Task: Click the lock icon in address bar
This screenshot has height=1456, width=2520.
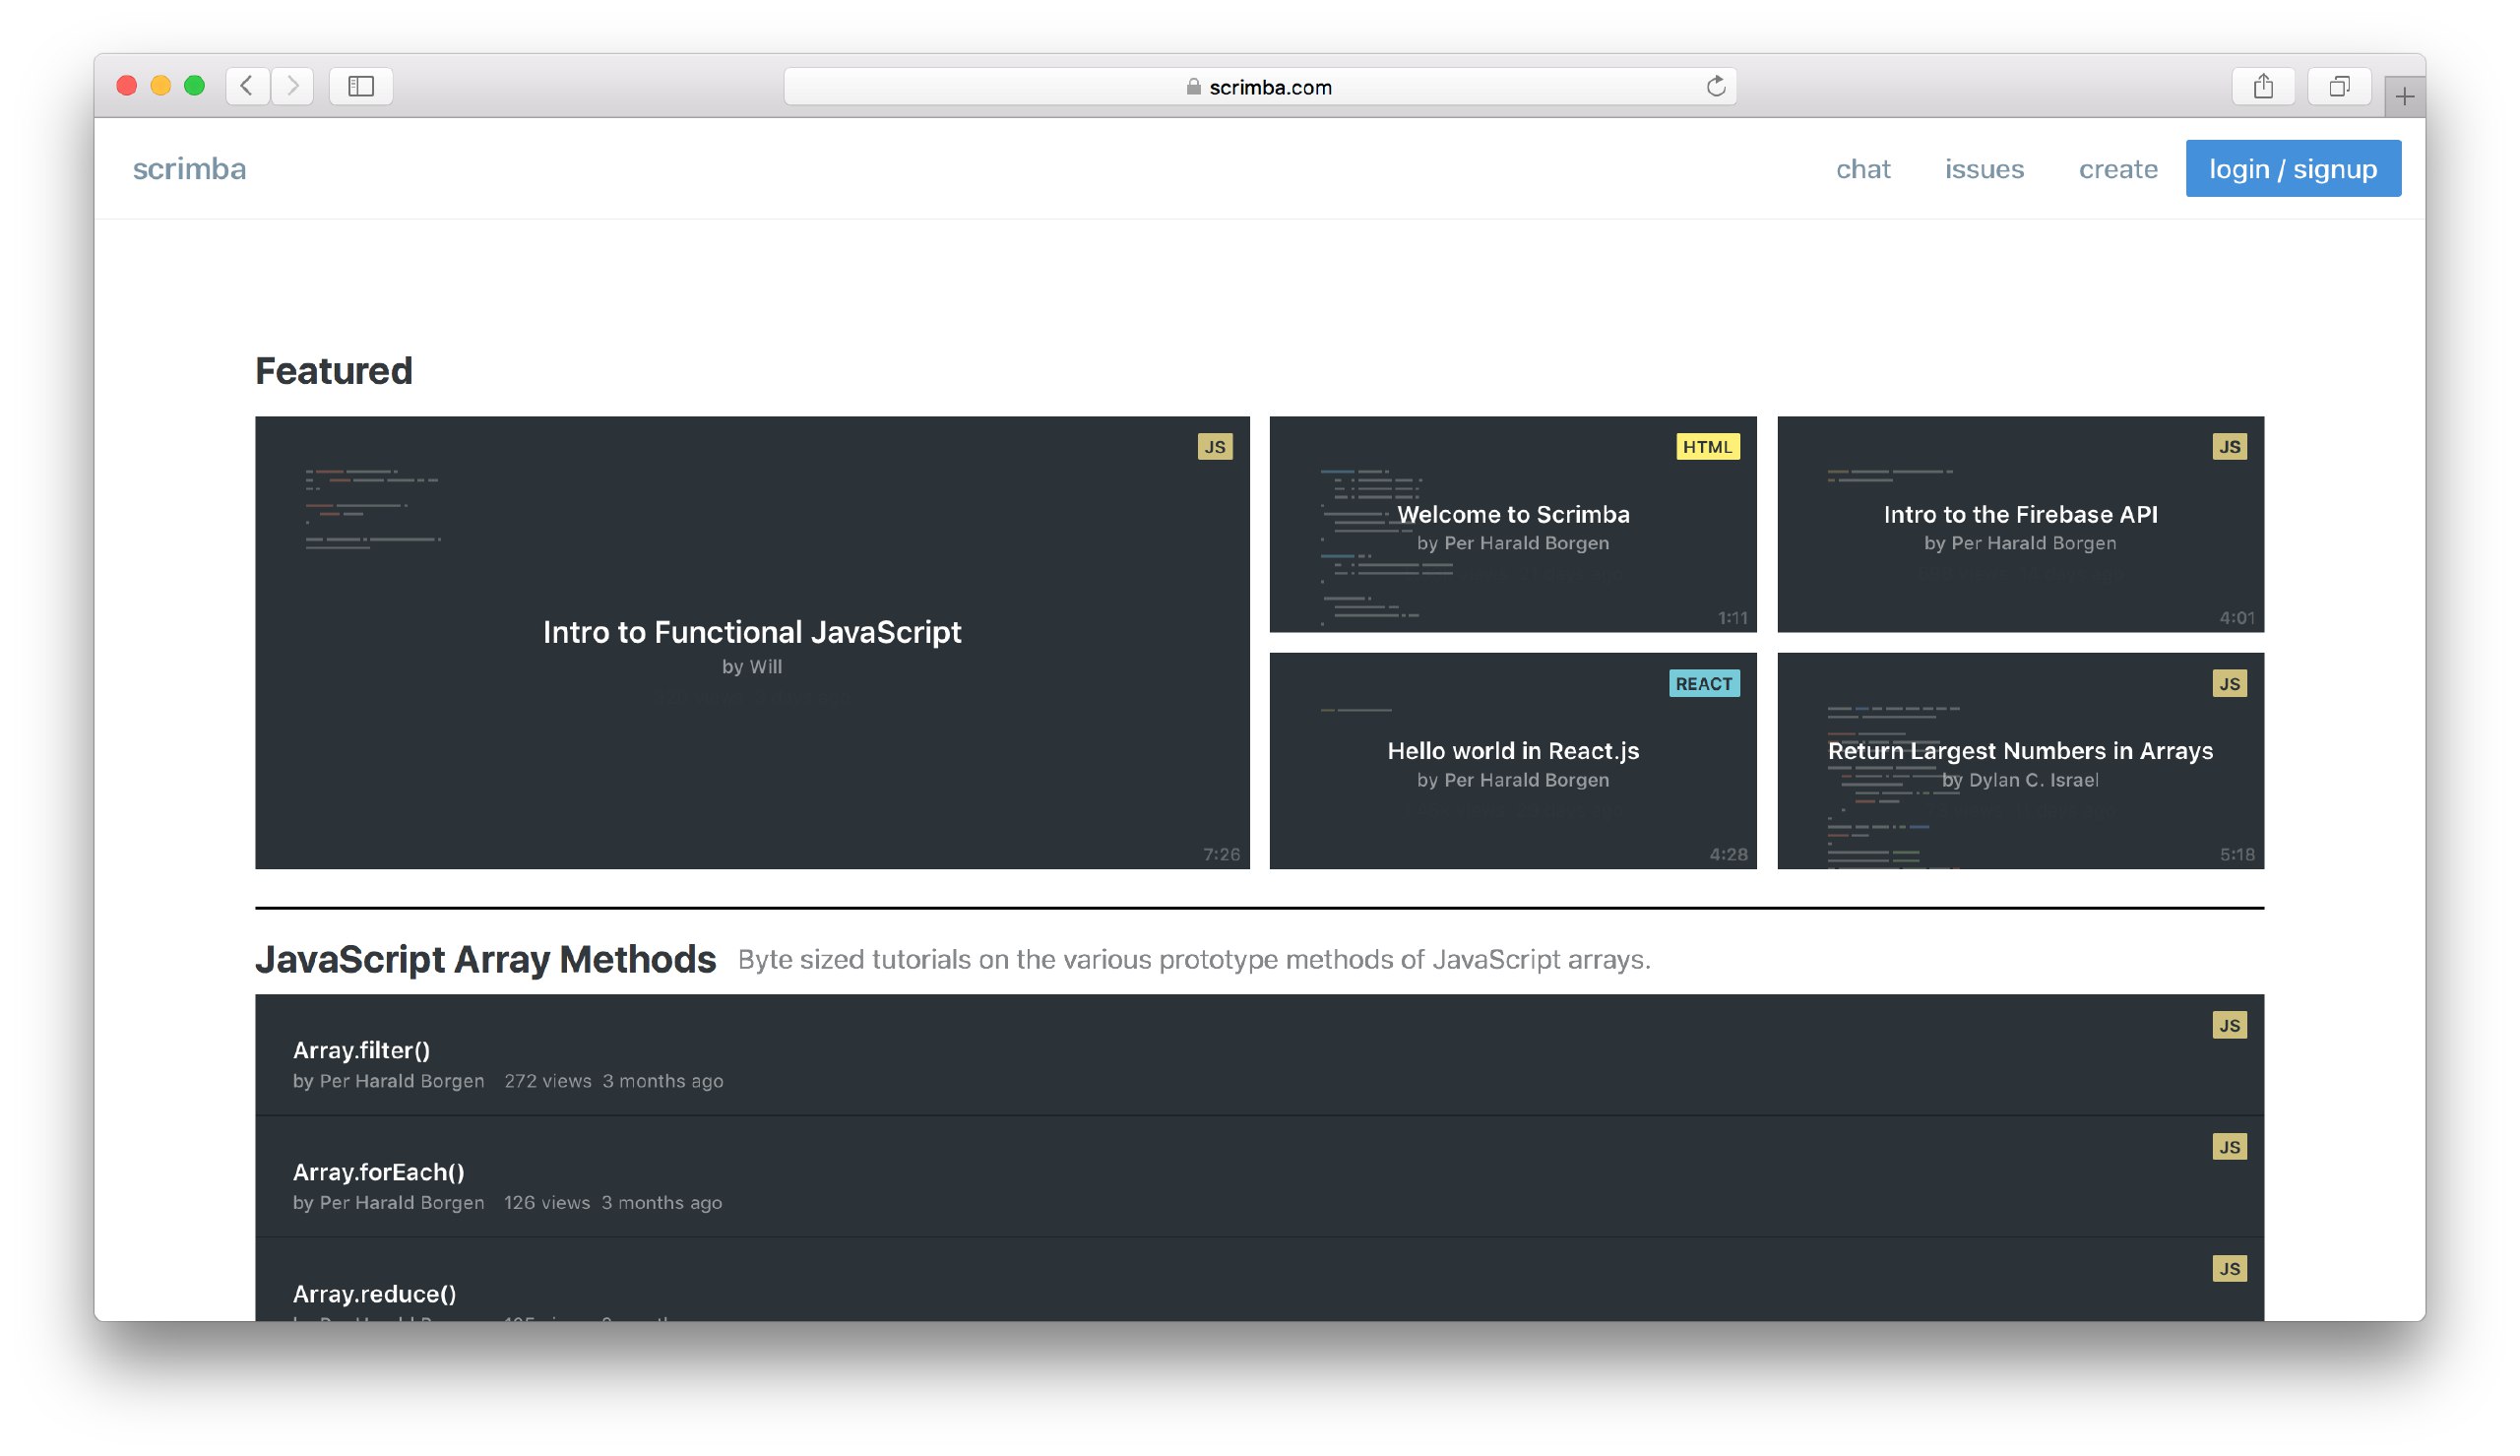Action: (x=1192, y=87)
